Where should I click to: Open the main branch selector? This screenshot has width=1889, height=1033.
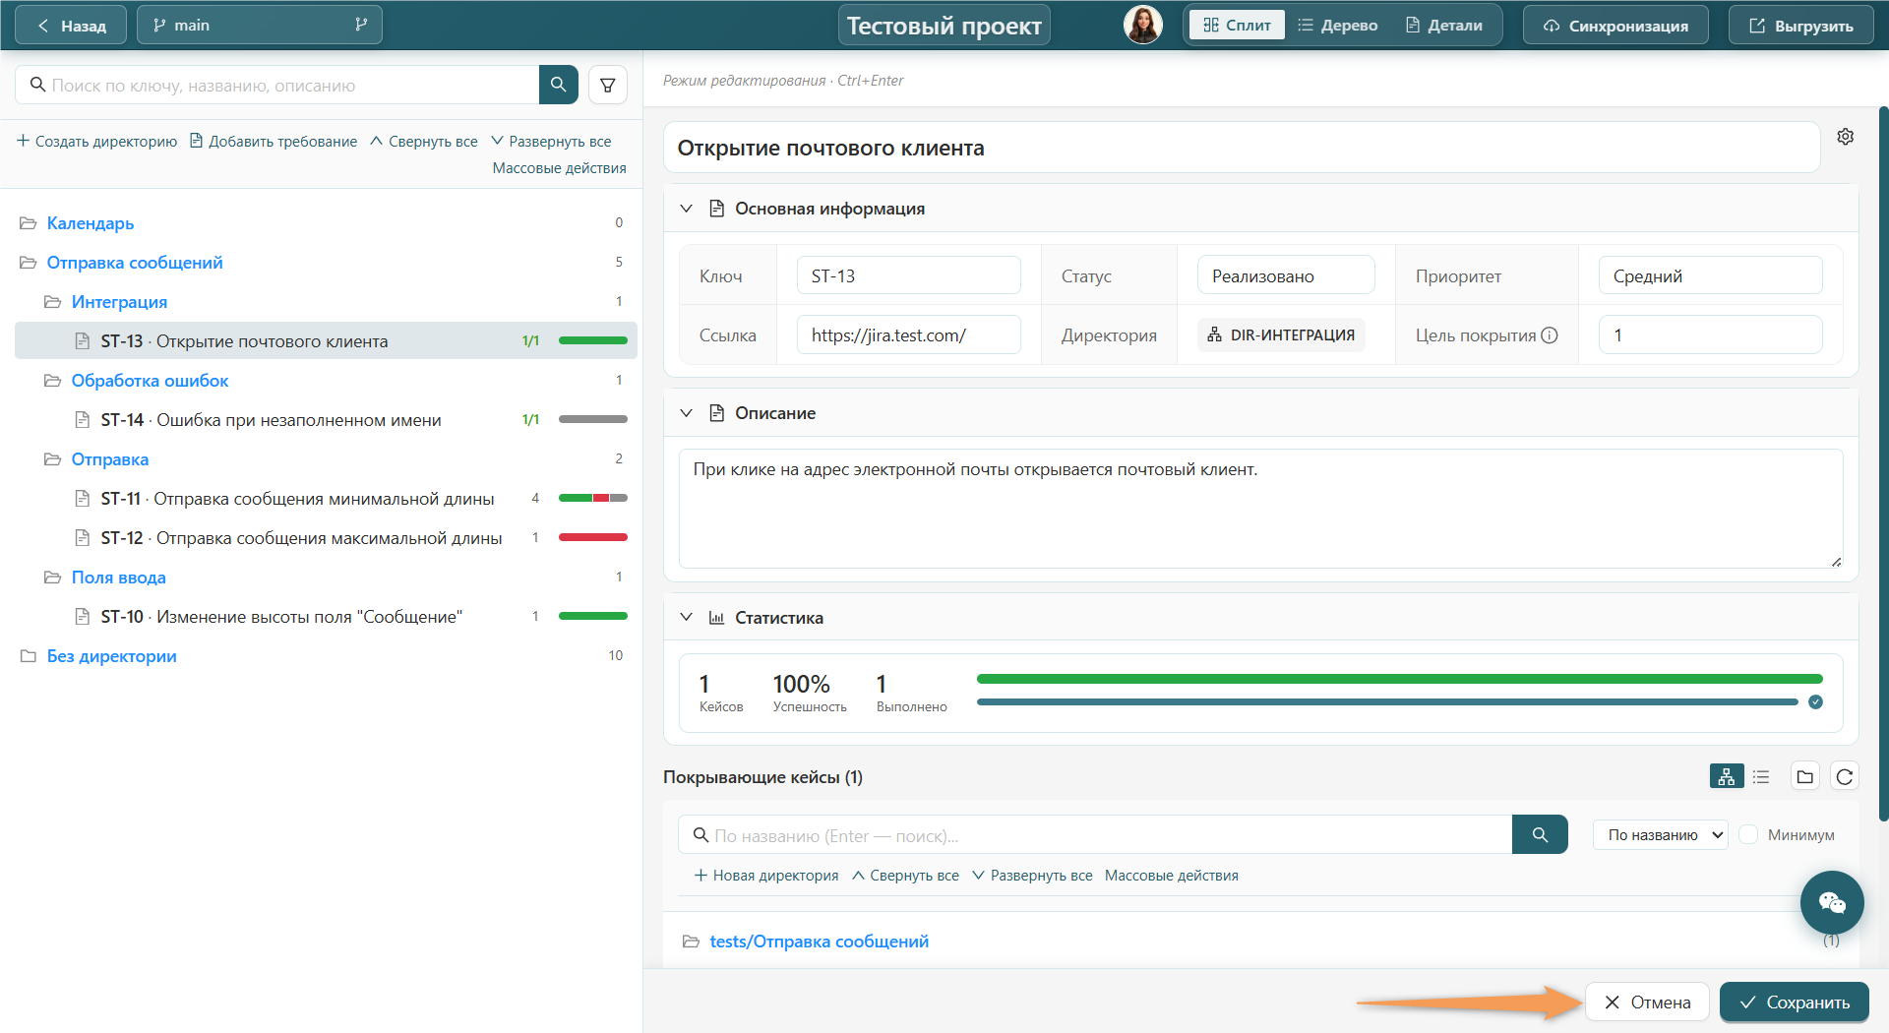[x=260, y=25]
